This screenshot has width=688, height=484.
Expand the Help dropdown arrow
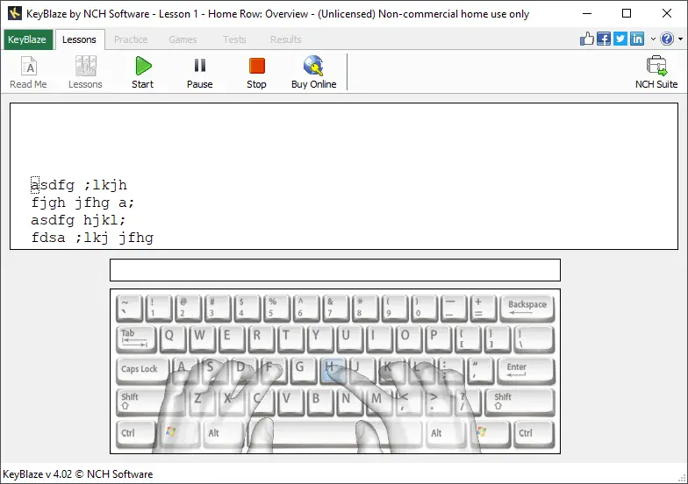coord(681,39)
